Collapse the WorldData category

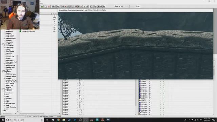point(2,71)
